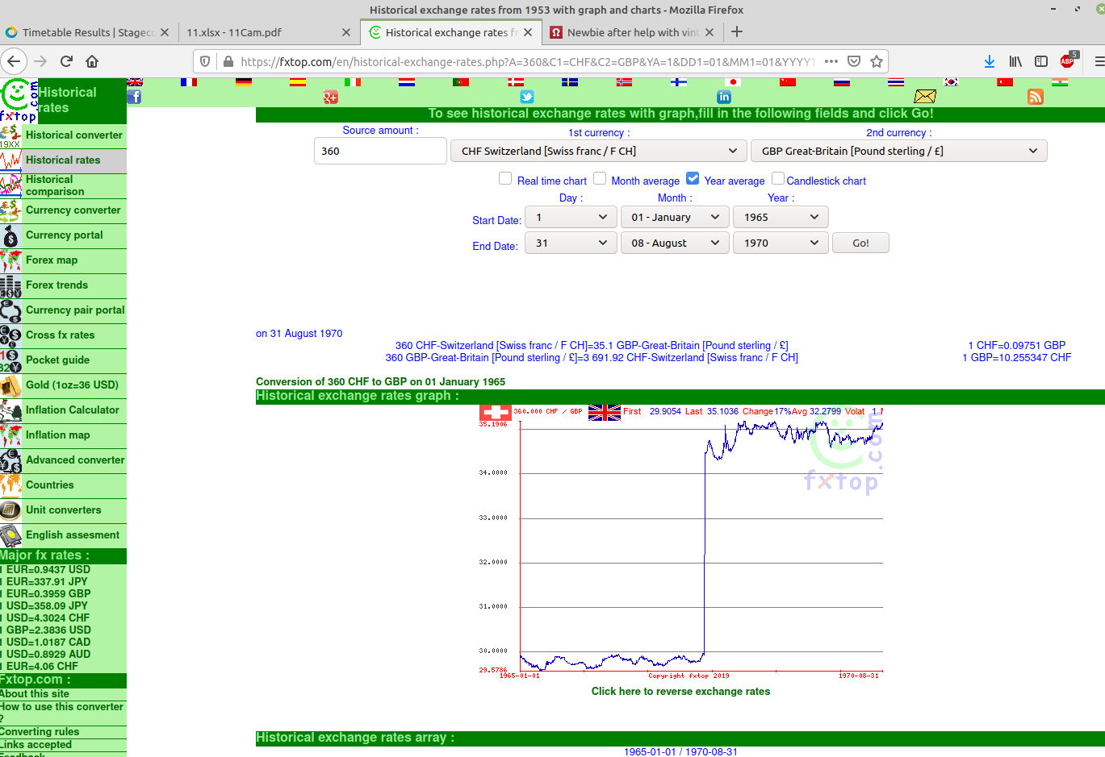The width and height of the screenshot is (1105, 757).
Task: Click the Facebook share icon
Action: click(134, 97)
